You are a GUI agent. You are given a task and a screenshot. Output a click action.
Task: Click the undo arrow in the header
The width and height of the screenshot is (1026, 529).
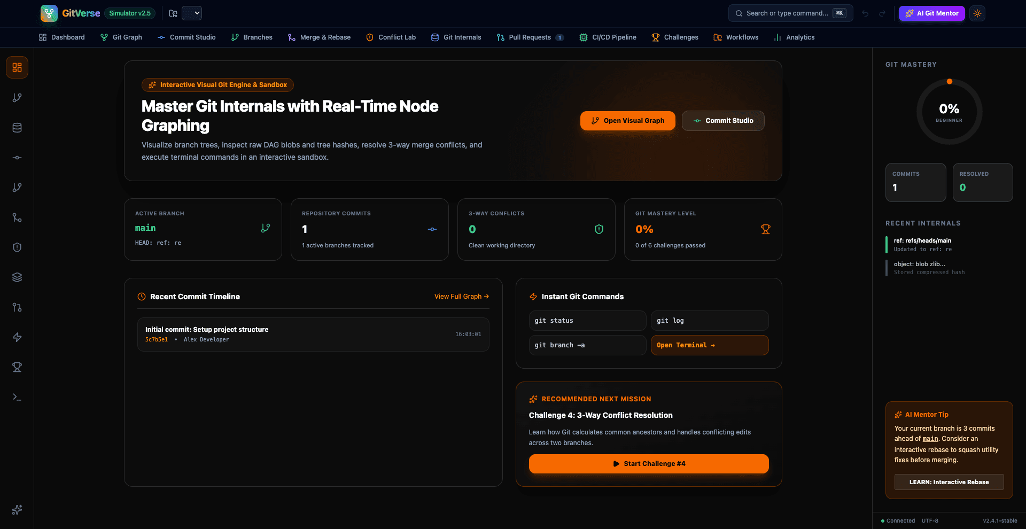[x=865, y=13]
